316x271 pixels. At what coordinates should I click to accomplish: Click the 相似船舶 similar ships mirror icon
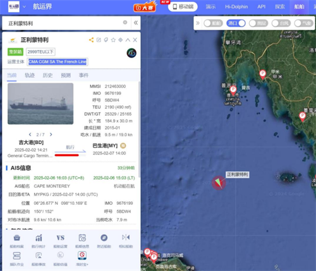126,238
